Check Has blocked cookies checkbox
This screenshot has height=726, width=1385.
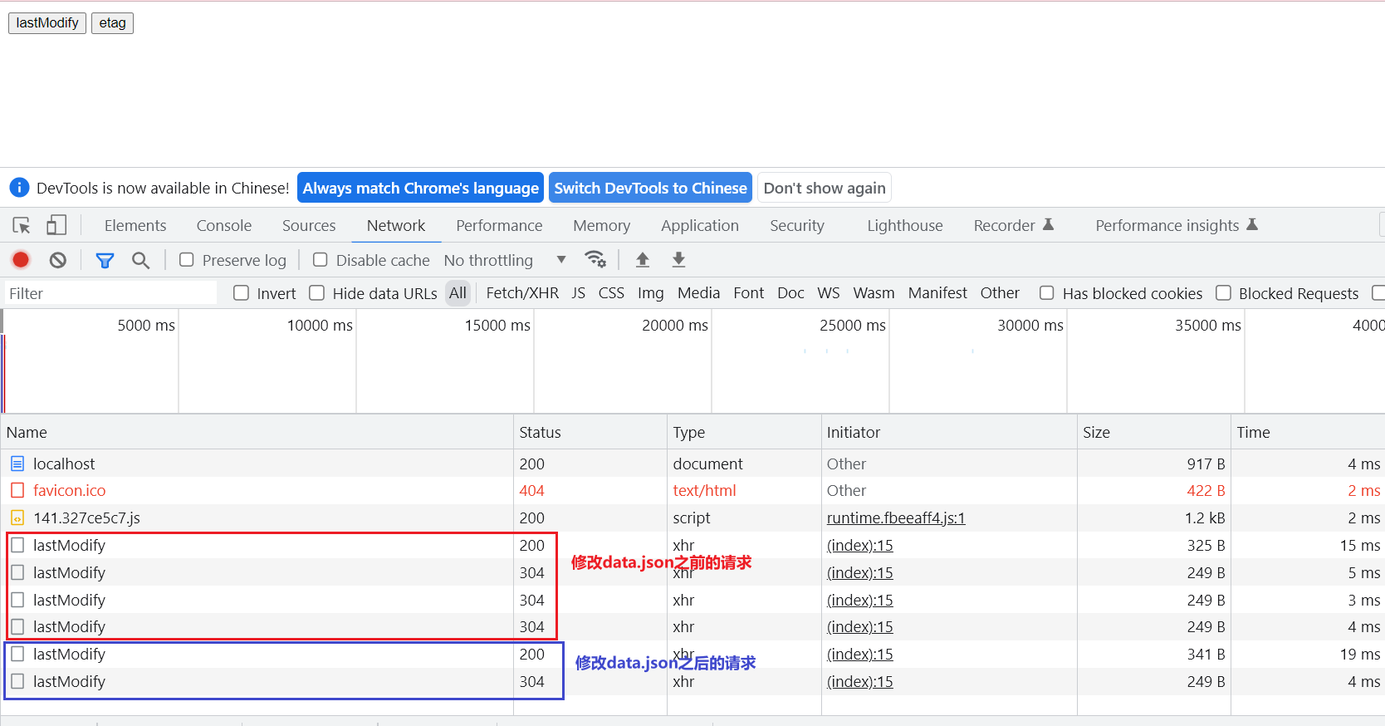click(x=1047, y=292)
